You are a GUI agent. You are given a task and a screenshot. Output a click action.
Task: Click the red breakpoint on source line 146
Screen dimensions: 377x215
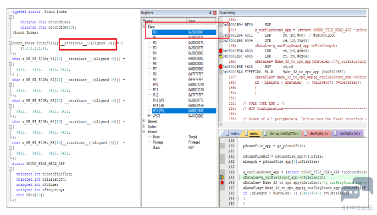point(222,183)
